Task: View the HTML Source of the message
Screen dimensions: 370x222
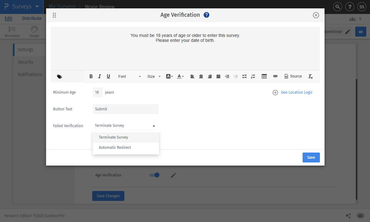Action: click(x=293, y=76)
